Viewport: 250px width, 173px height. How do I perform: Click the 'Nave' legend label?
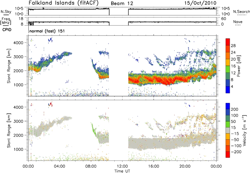(238, 22)
